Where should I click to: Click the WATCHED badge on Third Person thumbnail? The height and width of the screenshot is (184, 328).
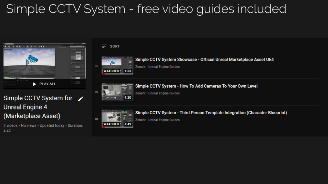coord(111,124)
